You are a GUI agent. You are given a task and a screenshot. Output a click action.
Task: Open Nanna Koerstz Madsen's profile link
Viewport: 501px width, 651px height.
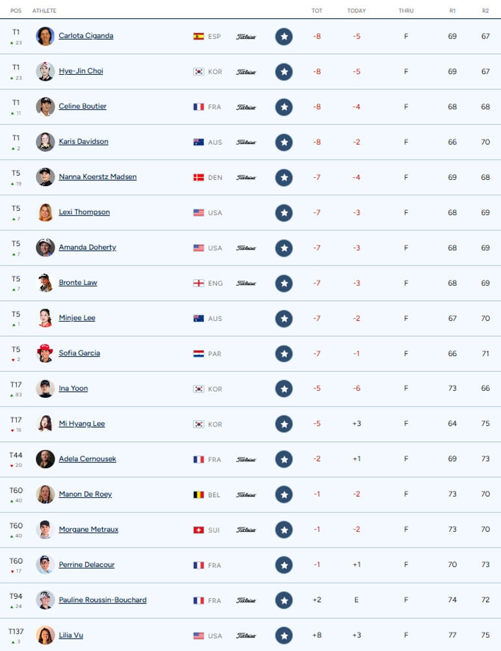point(98,177)
